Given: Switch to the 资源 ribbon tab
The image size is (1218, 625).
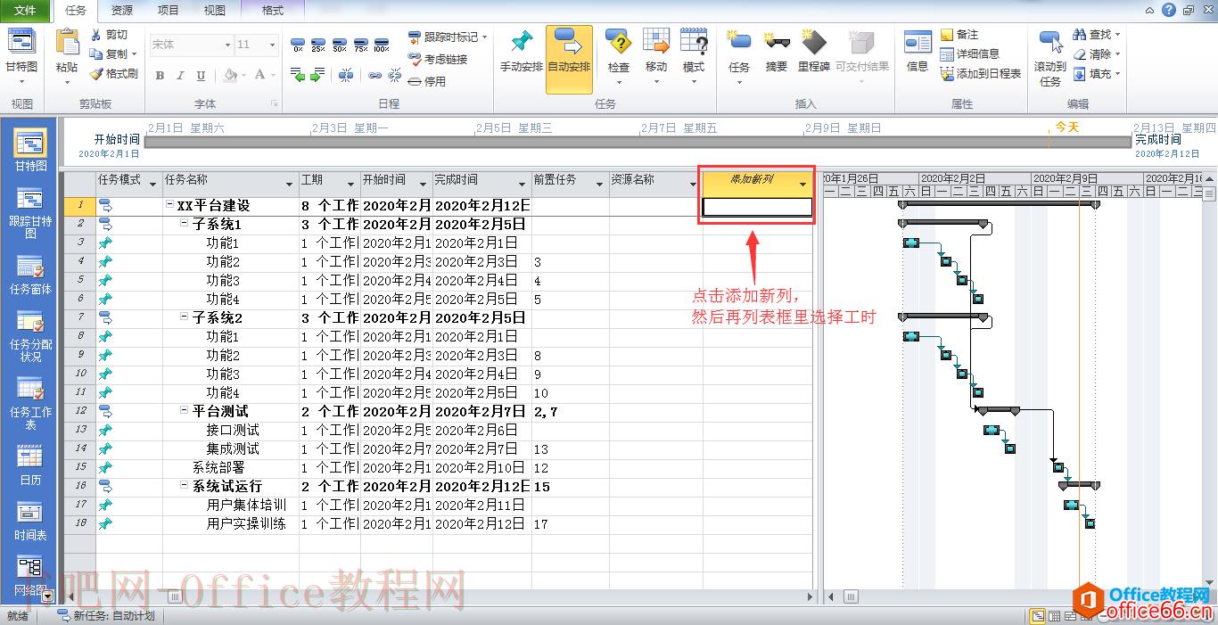Looking at the screenshot, I should coord(122,10).
